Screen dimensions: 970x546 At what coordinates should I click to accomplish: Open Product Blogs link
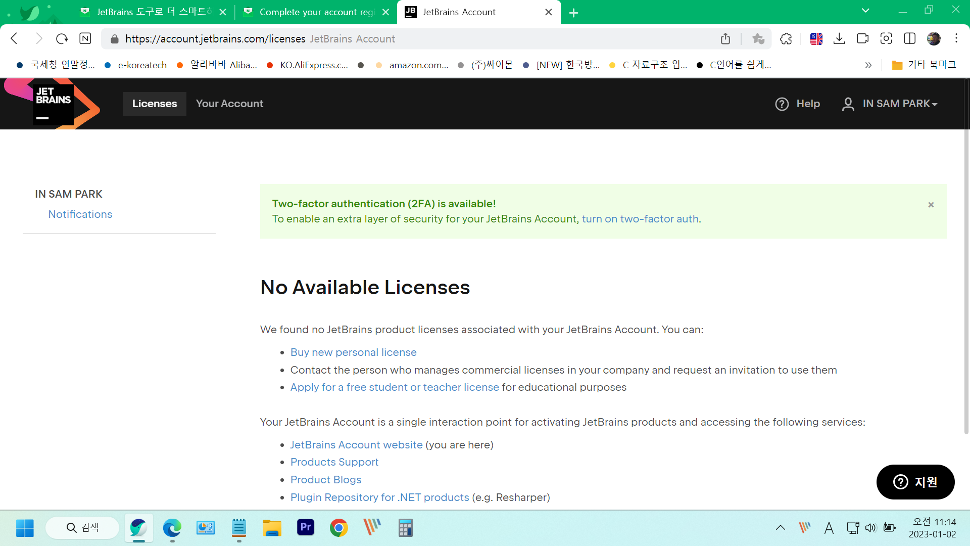tap(326, 480)
